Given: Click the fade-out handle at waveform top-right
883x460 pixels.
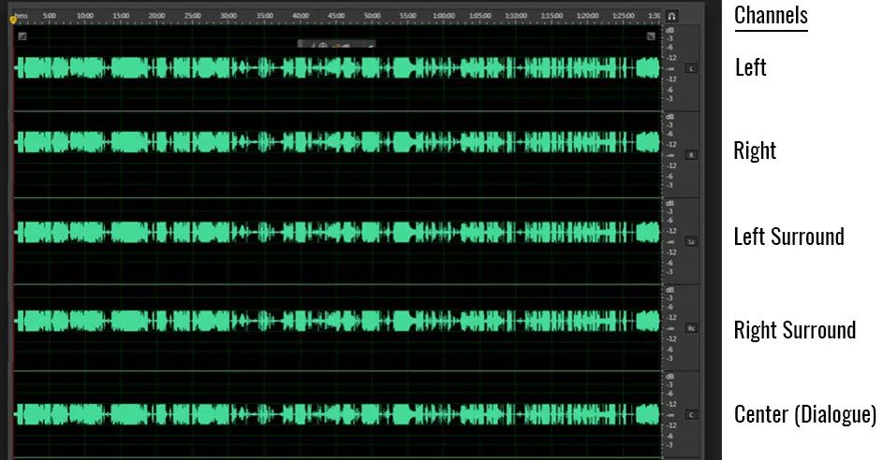Looking at the screenshot, I should coord(651,36).
